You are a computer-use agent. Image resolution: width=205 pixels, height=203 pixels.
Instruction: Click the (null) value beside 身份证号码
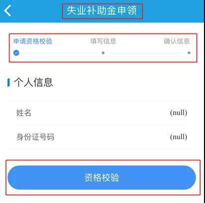click(179, 137)
